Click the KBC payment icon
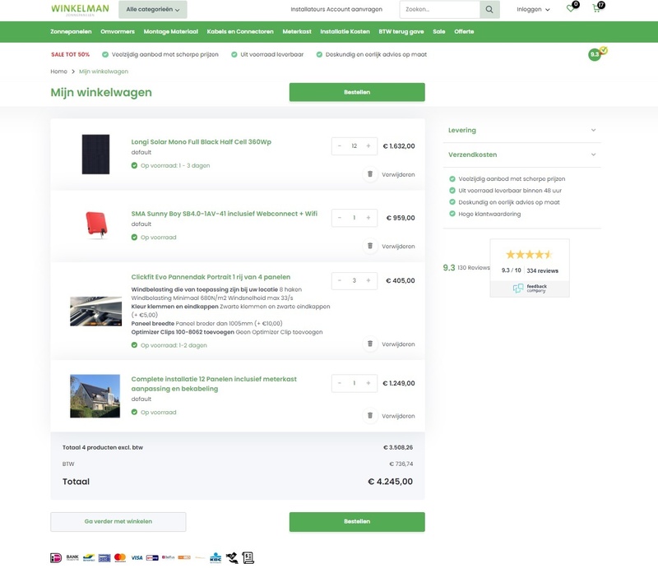The width and height of the screenshot is (658, 568). [x=215, y=557]
